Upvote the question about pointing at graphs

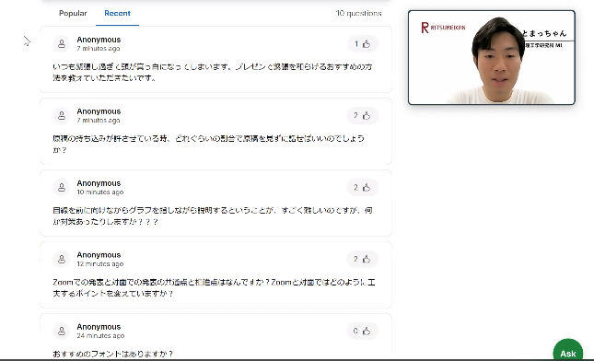click(363, 188)
